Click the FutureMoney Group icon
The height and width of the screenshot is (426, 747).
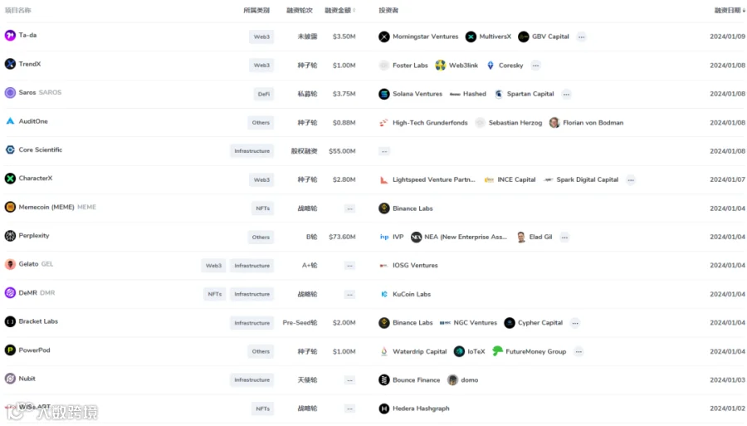click(x=497, y=351)
